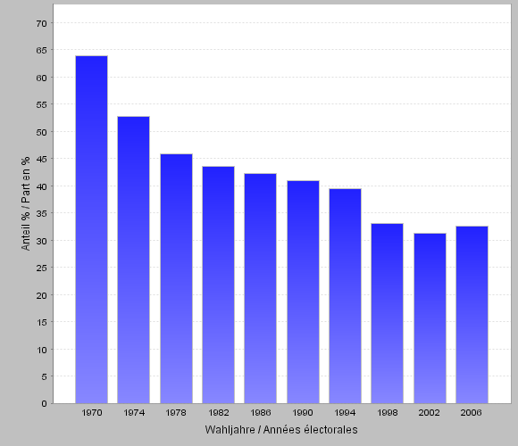Click the x-axis label 1998

tap(388, 413)
